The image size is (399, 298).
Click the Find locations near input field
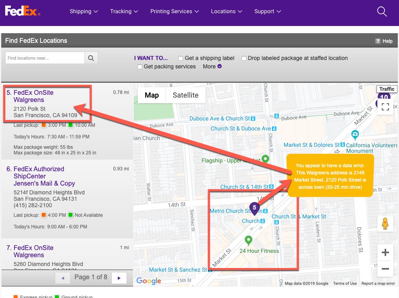point(45,58)
